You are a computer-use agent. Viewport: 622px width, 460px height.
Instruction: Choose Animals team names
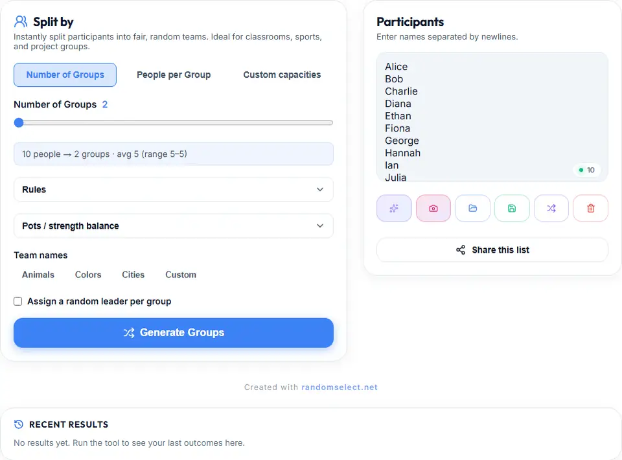[38, 275]
